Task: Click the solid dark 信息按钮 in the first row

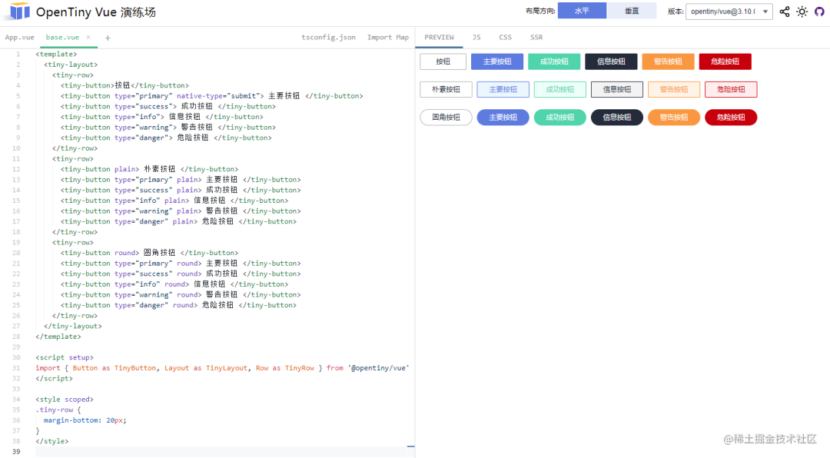Action: (x=611, y=61)
